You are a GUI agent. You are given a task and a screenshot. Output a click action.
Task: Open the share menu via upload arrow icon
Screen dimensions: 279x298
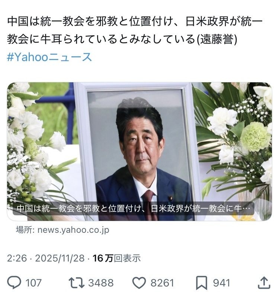click(264, 283)
